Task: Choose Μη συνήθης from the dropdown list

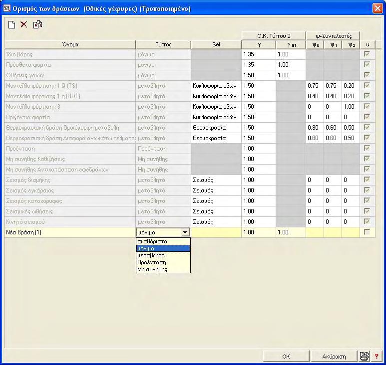Action: pos(163,269)
